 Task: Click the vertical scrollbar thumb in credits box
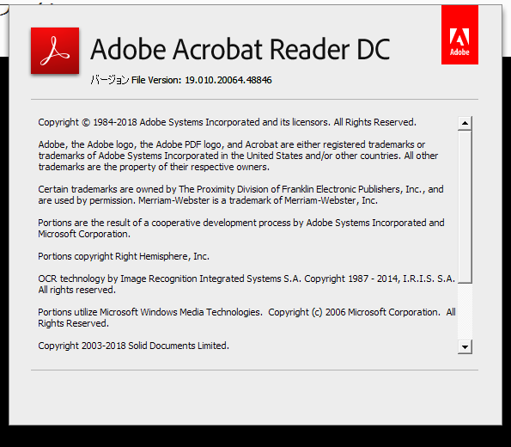coord(465,206)
